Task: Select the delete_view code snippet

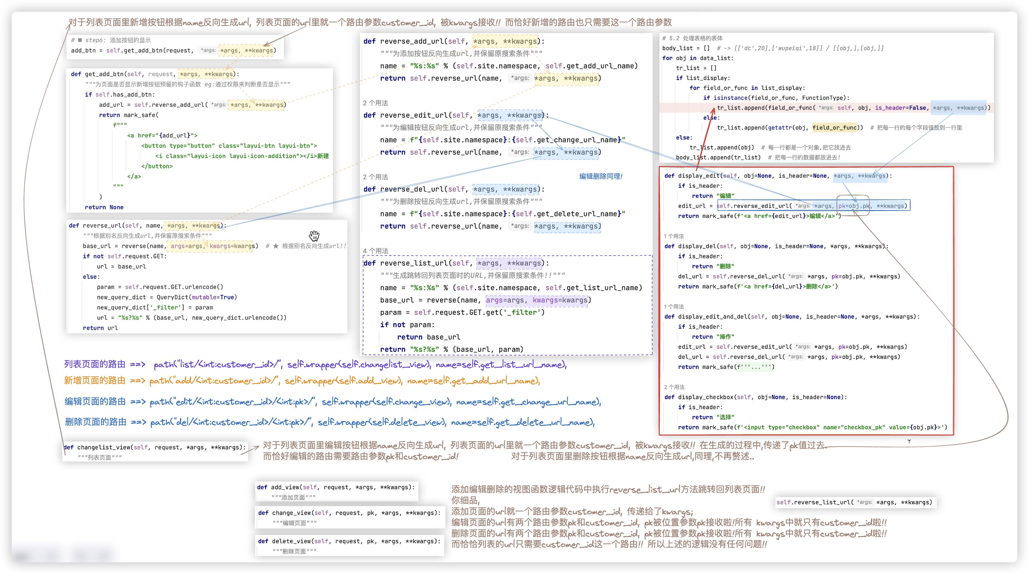Action: tap(349, 545)
